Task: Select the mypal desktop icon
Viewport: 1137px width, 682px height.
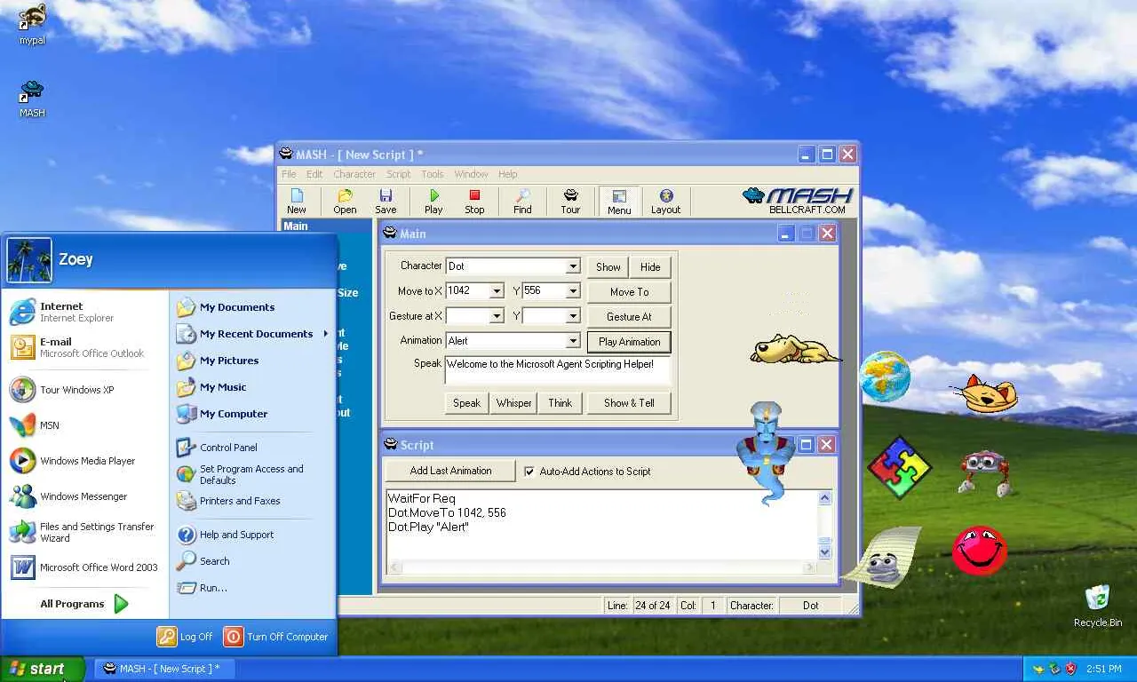Action: click(32, 24)
